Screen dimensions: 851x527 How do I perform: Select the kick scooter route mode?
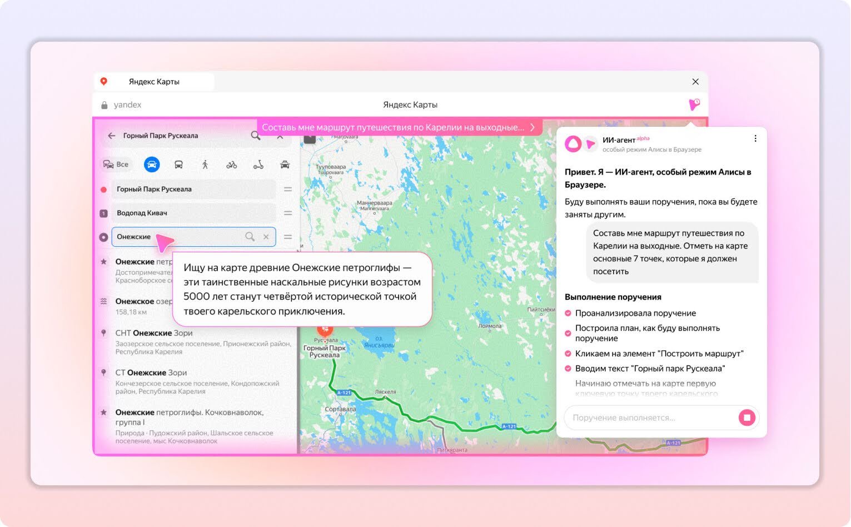pos(258,165)
